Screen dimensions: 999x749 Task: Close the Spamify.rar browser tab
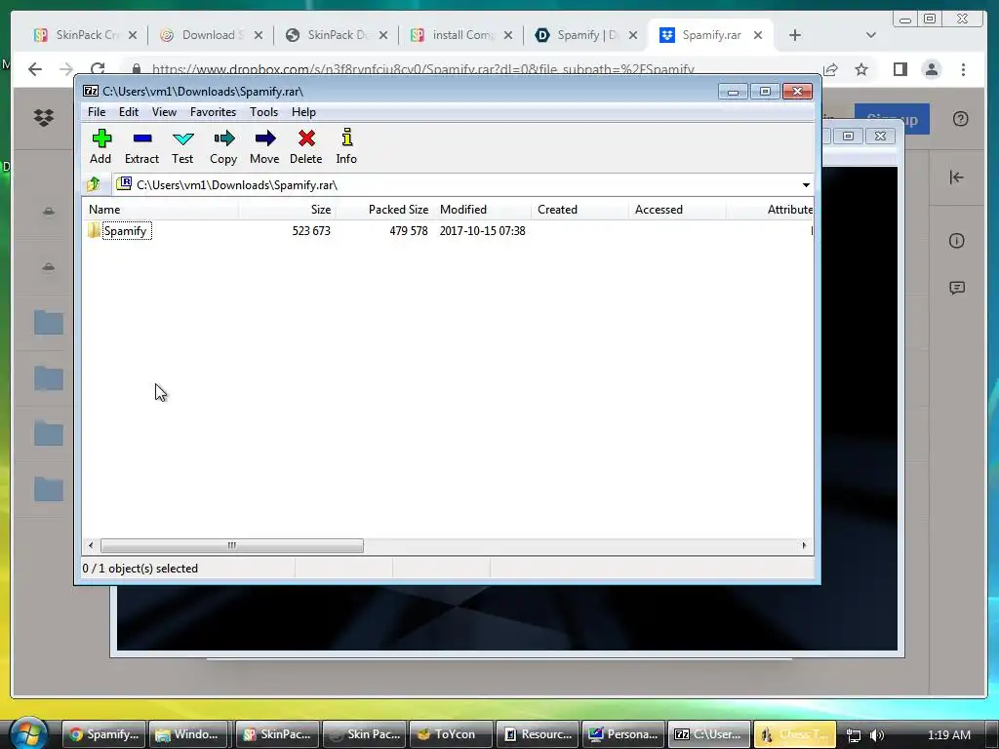(x=758, y=35)
